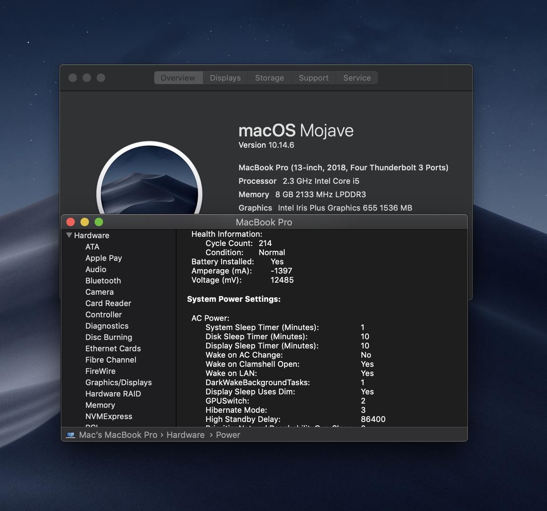The height and width of the screenshot is (511, 547).
Task: Minimize the MacBook Pro System Information window
Action: pos(85,222)
